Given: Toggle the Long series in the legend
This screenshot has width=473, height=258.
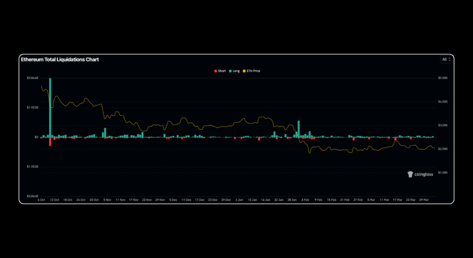Looking at the screenshot, I should [234, 71].
